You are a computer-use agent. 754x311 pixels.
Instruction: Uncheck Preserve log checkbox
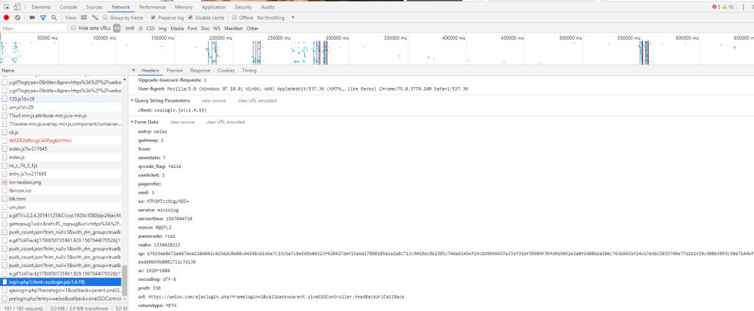tap(153, 17)
